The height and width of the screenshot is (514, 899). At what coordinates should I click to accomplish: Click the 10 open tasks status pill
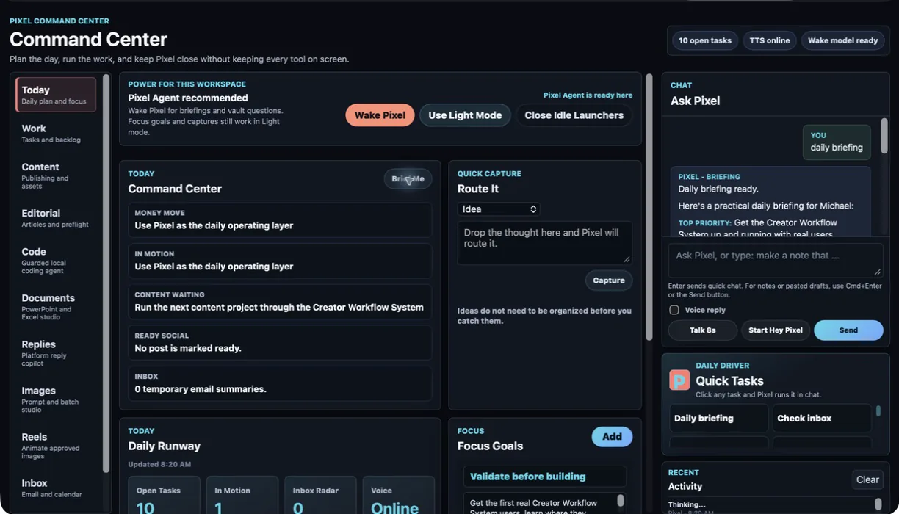click(705, 40)
